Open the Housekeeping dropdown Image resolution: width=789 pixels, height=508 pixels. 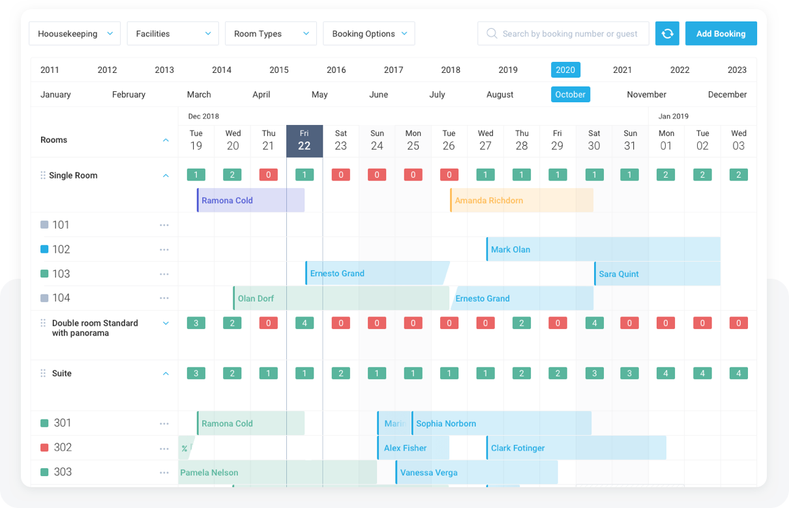(x=75, y=34)
